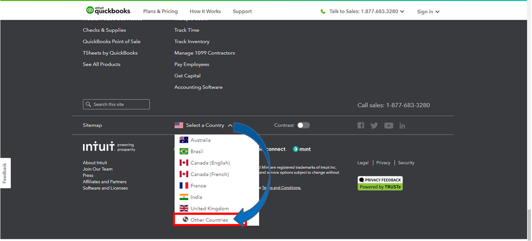Open the Affiliates and Partners link
Screen dimensions: 532x241
(x=104, y=182)
